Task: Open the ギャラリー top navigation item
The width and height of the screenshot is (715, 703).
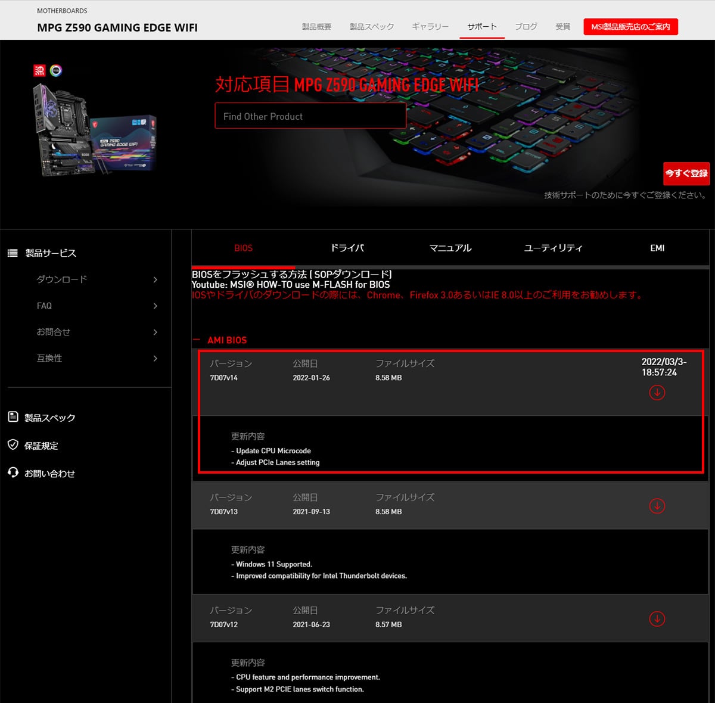Action: pos(430,27)
